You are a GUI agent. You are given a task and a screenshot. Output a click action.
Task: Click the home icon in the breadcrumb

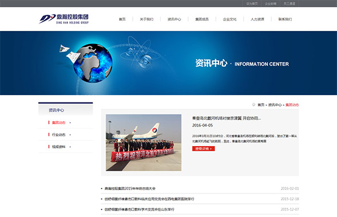[253, 105]
